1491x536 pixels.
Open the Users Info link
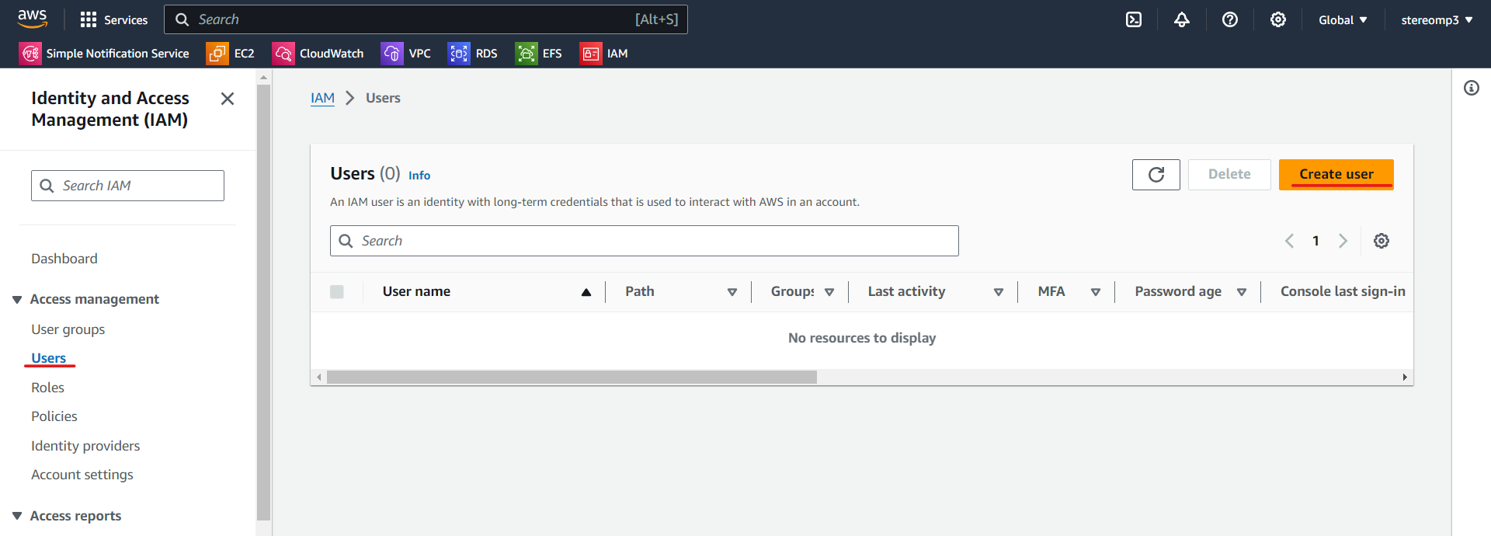(419, 176)
